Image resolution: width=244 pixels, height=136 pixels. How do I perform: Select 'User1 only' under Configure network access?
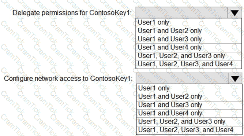(x=189, y=88)
